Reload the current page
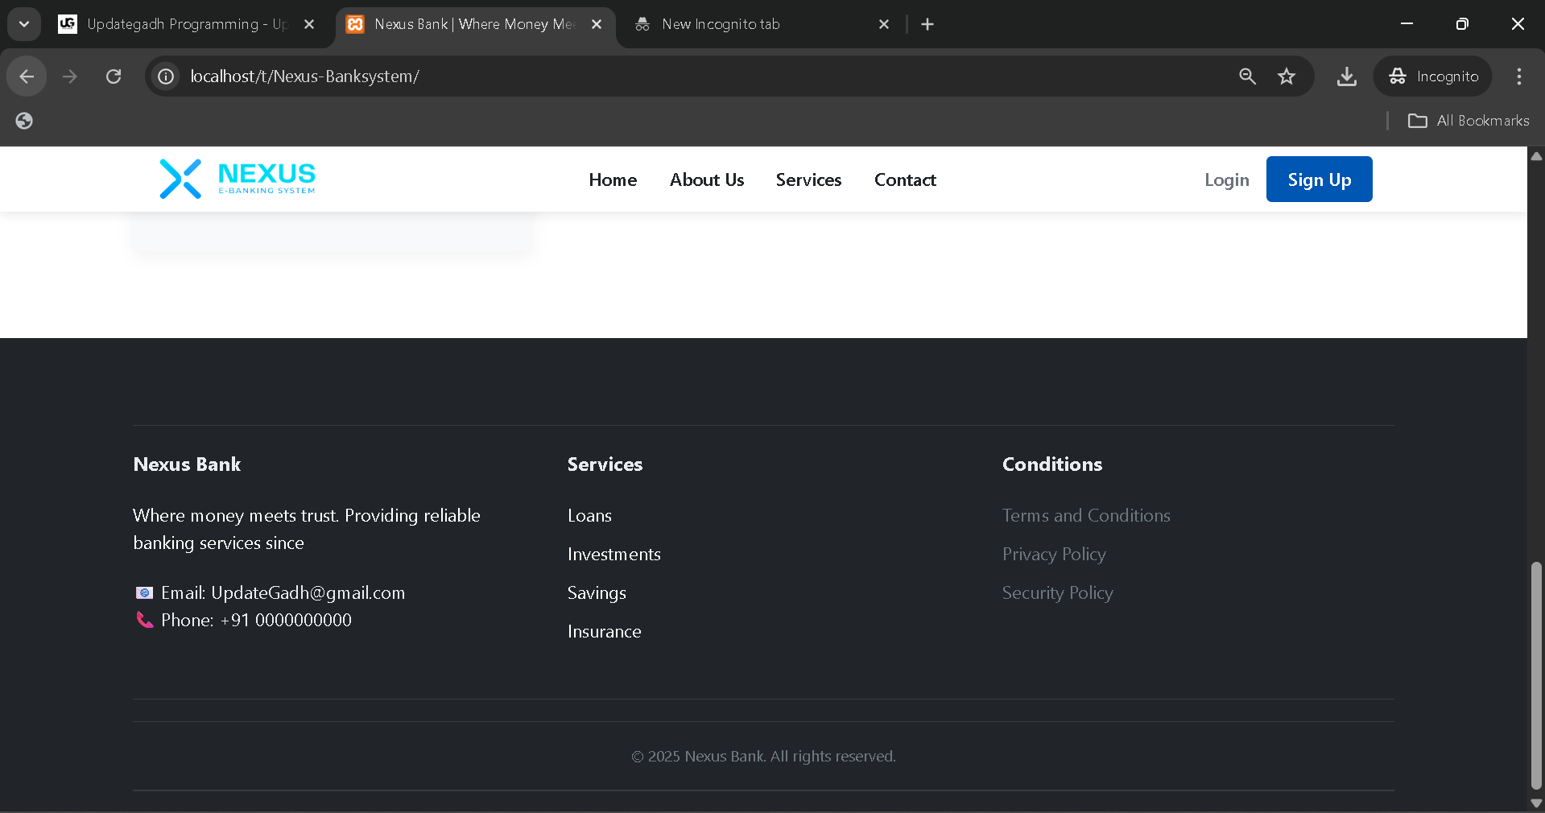This screenshot has height=813, width=1545. [114, 76]
